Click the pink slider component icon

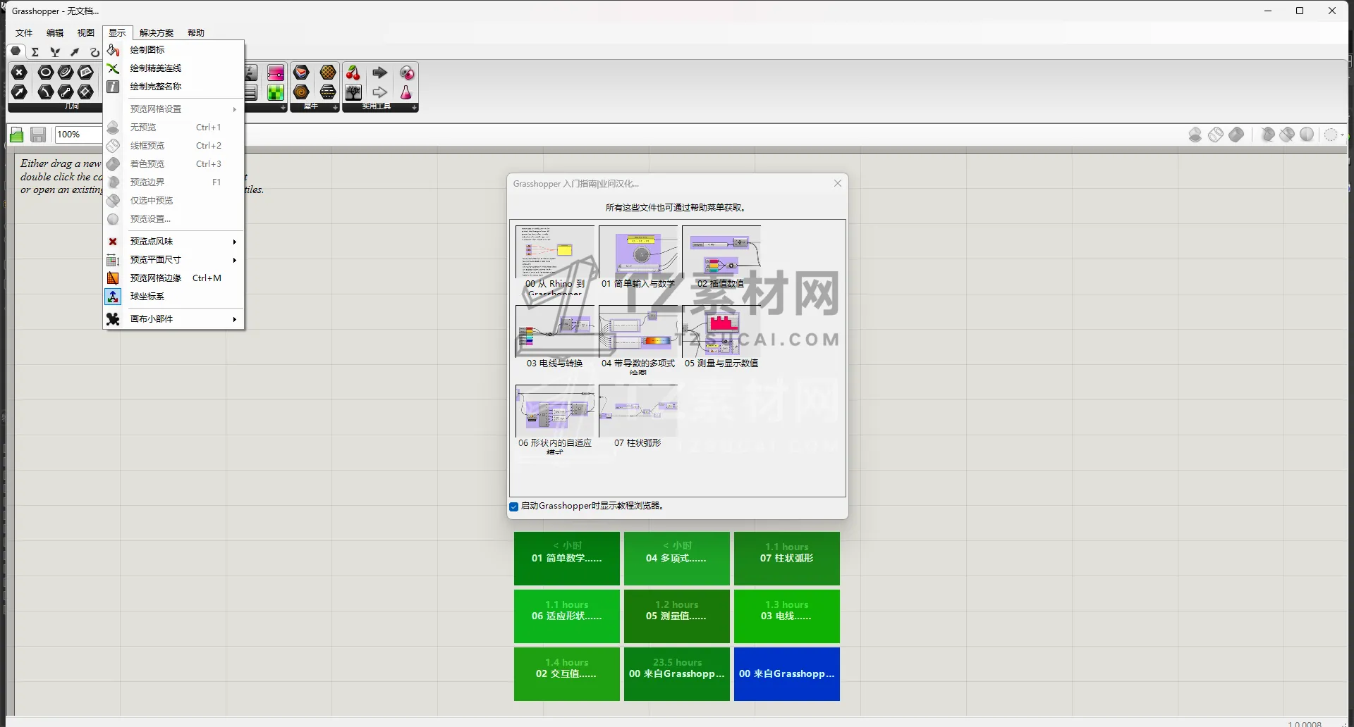(276, 73)
